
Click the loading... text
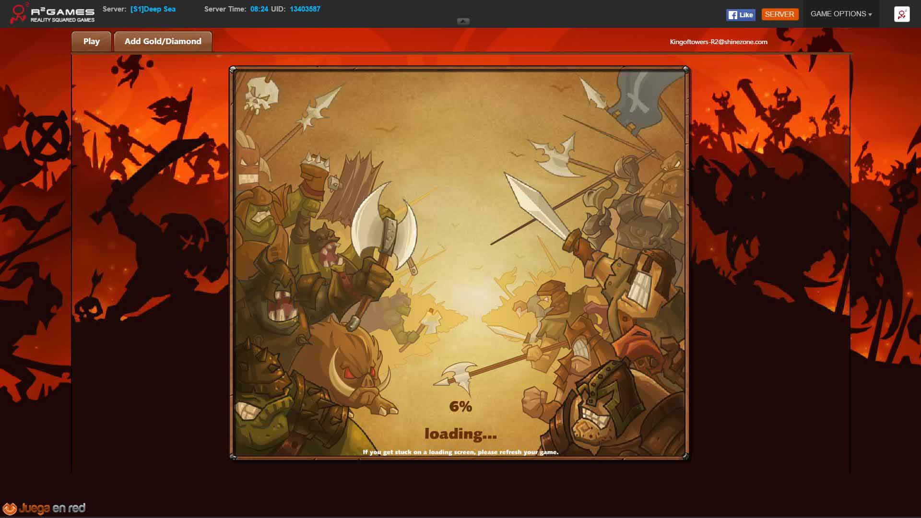[460, 434]
